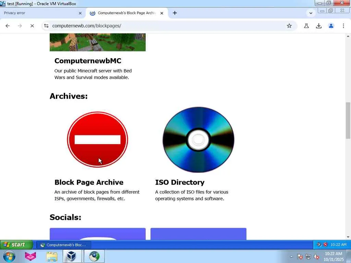Click the muted host volume speaker icon

pos(316,257)
